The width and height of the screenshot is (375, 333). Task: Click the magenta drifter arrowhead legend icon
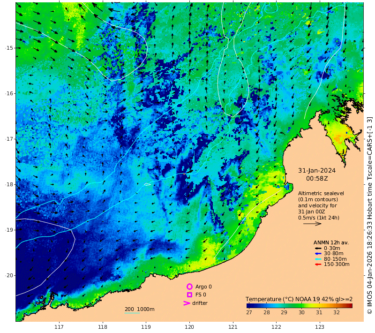[x=187, y=303]
